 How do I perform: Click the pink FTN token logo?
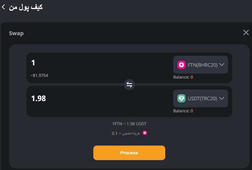[181, 65]
